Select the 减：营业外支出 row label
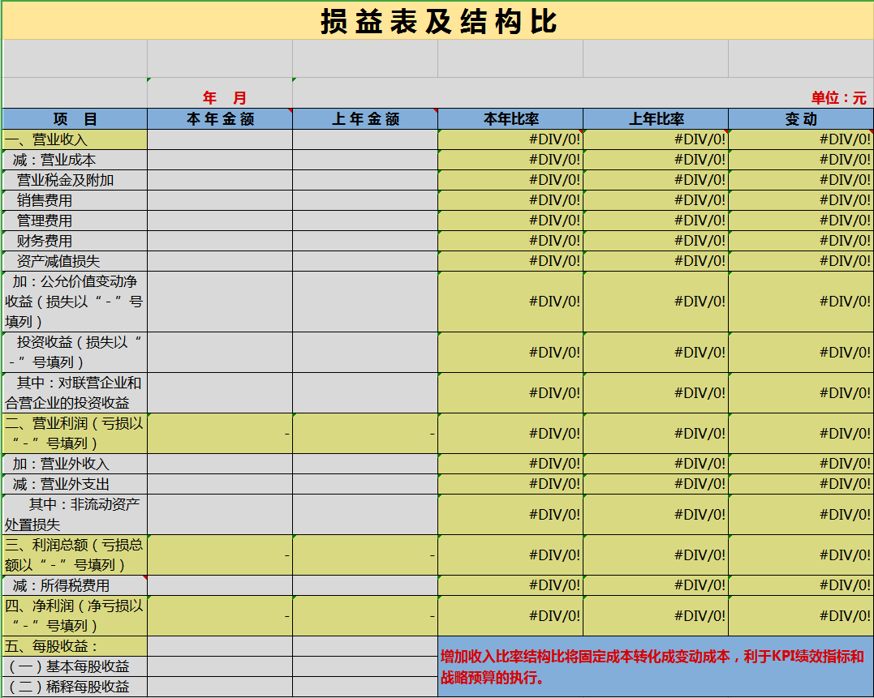Screen dimensions: 874x698 click(x=75, y=484)
